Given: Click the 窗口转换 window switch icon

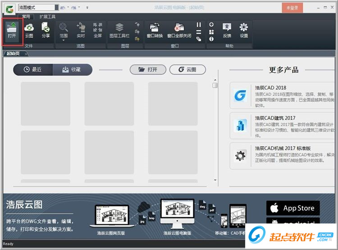Looking at the screenshot, I should [x=155, y=30].
